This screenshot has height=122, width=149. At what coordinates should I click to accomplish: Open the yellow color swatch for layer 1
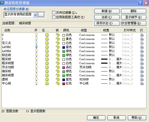tap(64, 39)
